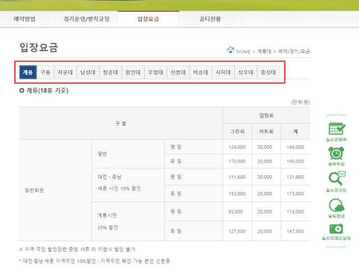The image size is (359, 269).
Task: Select the 입장요금 menu tab
Action: 148,19
